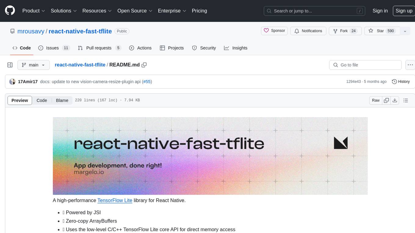This screenshot has height=233, width=415.
Task: Select the Code view toggle
Action: pos(42,100)
